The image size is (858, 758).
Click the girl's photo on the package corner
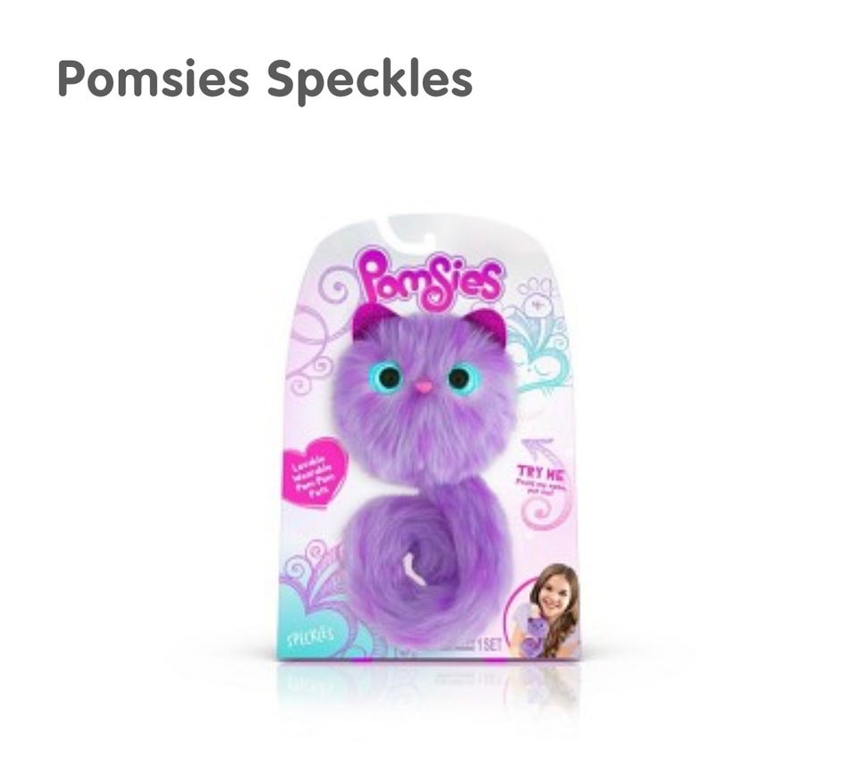pyautogui.click(x=543, y=611)
